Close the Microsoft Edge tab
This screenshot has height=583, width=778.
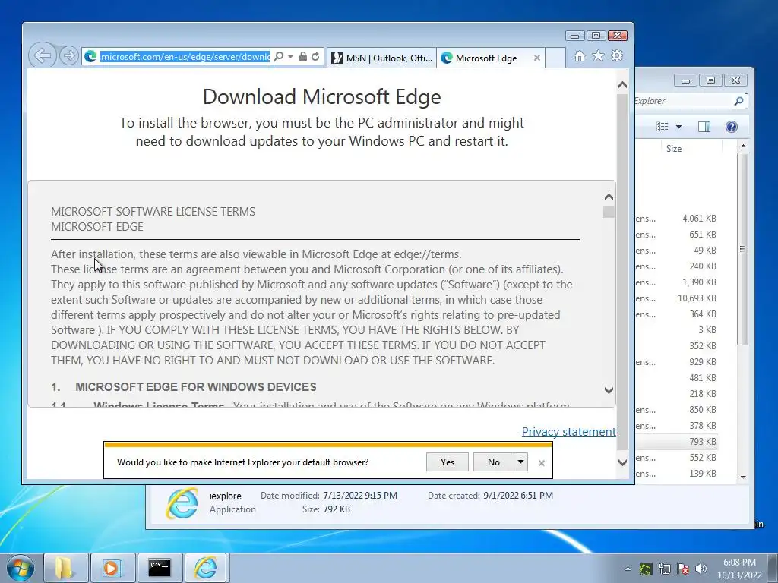click(x=537, y=58)
